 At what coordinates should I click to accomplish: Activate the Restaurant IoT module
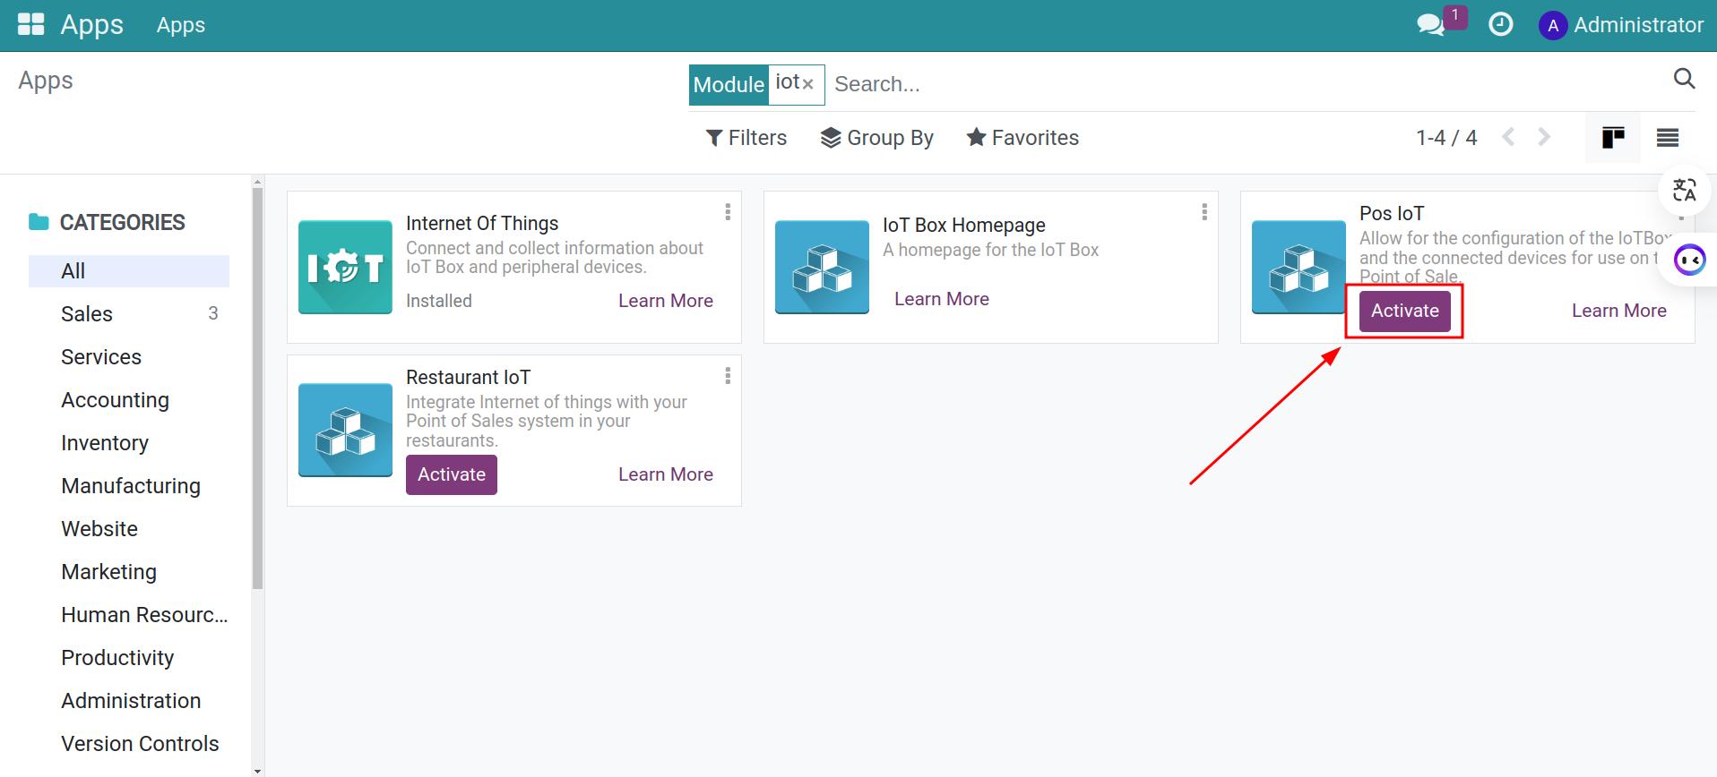point(452,474)
